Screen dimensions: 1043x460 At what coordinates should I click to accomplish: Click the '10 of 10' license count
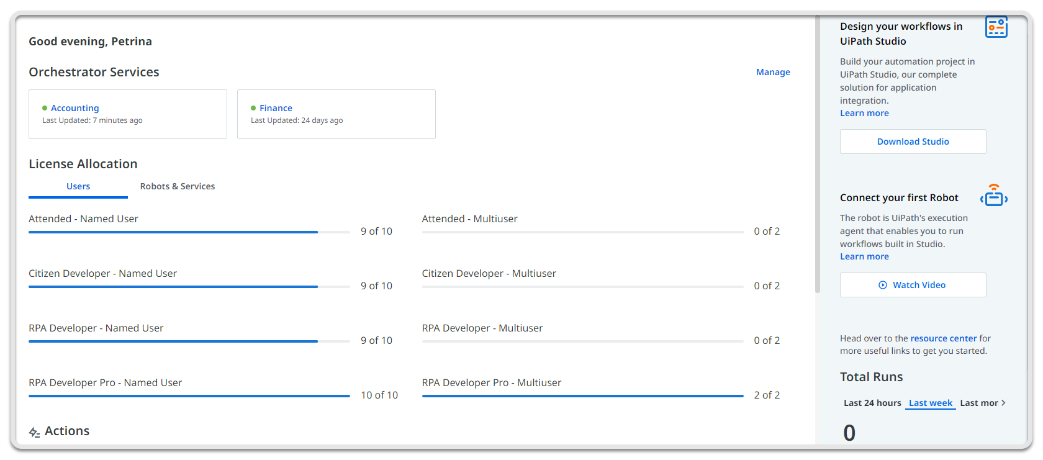click(x=379, y=395)
